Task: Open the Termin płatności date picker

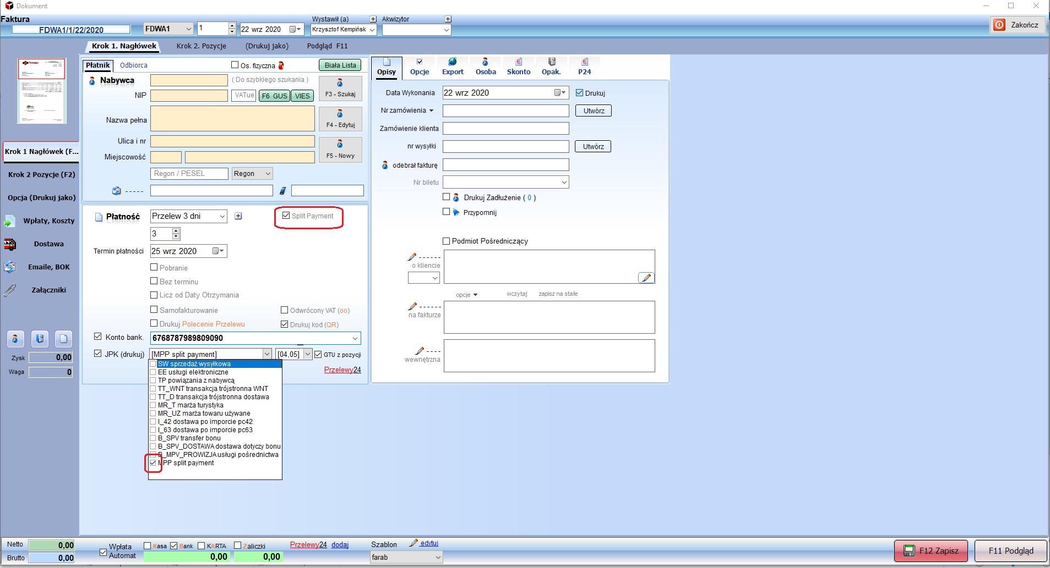Action: (x=219, y=251)
